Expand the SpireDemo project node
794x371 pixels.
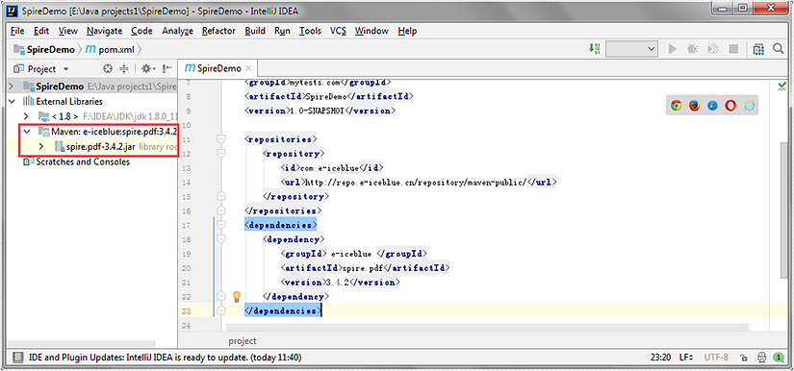(12, 87)
